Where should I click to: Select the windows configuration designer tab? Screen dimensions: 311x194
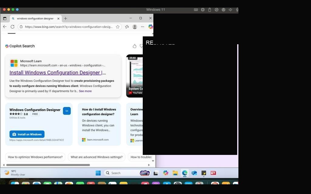click(x=36, y=18)
